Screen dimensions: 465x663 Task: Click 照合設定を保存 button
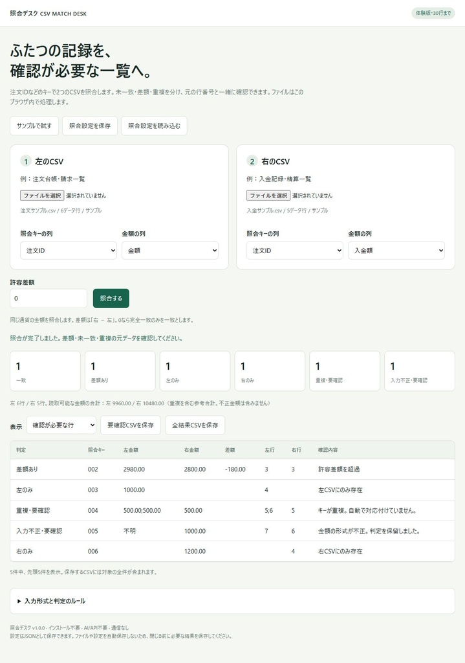click(90, 126)
